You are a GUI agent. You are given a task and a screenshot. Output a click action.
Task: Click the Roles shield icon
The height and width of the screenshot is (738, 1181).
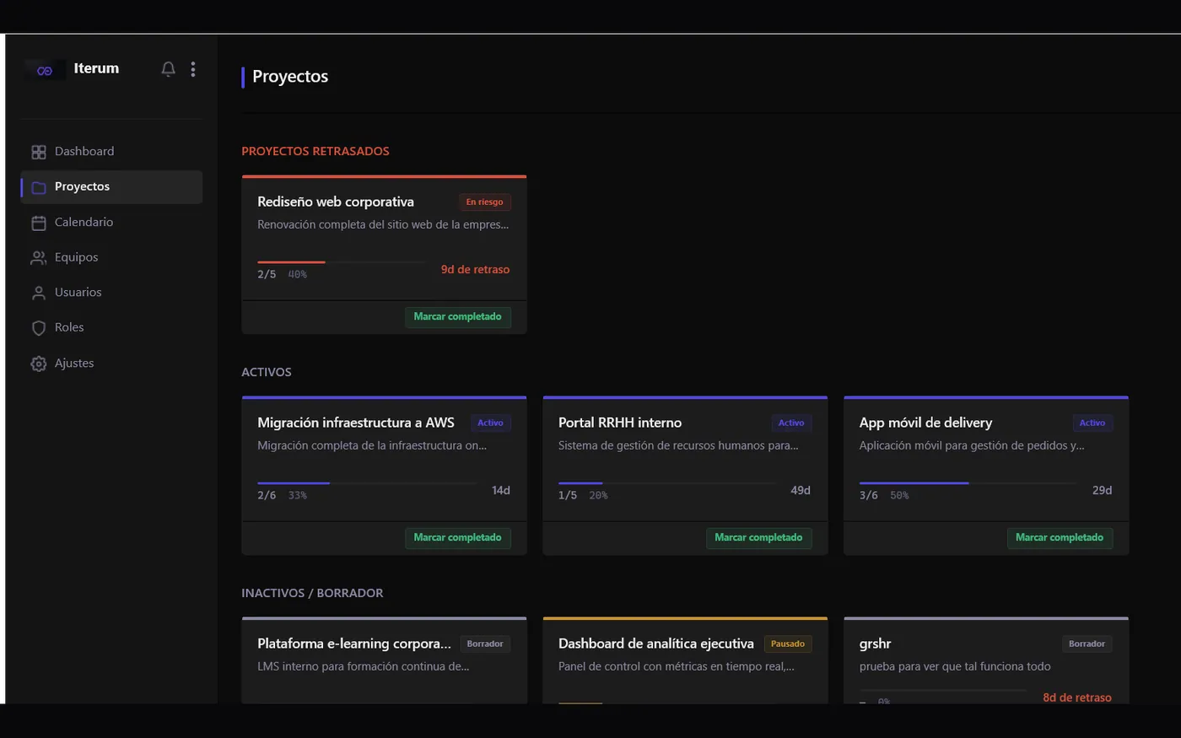coord(39,328)
